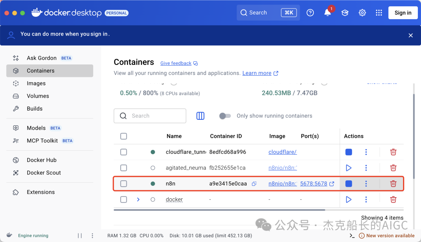Click the horizontal table scrollbar
Screen dimensions: 421x242
point(219,210)
